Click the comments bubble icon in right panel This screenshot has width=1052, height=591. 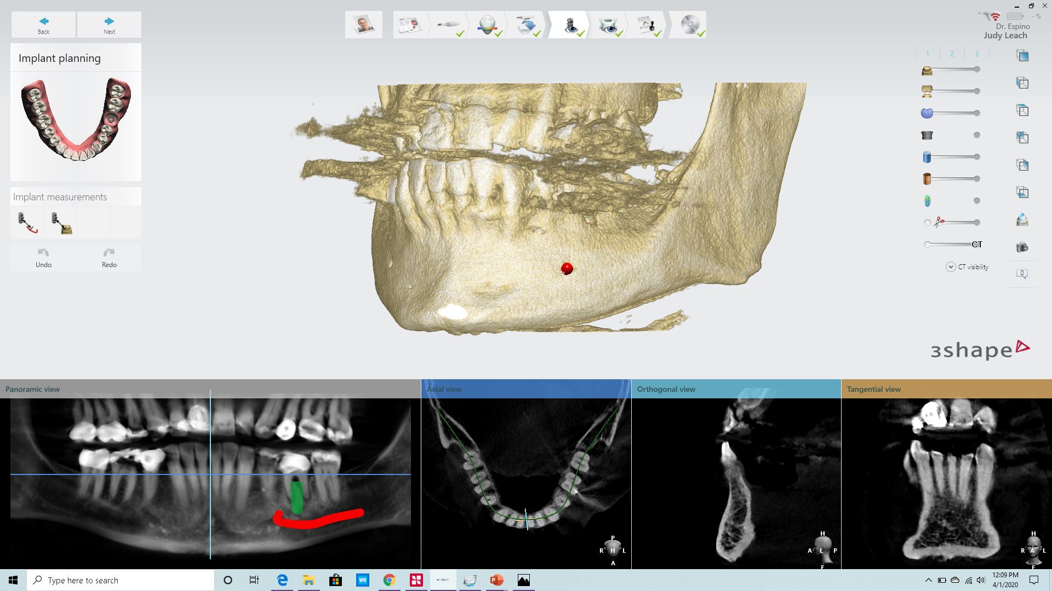tap(1022, 274)
